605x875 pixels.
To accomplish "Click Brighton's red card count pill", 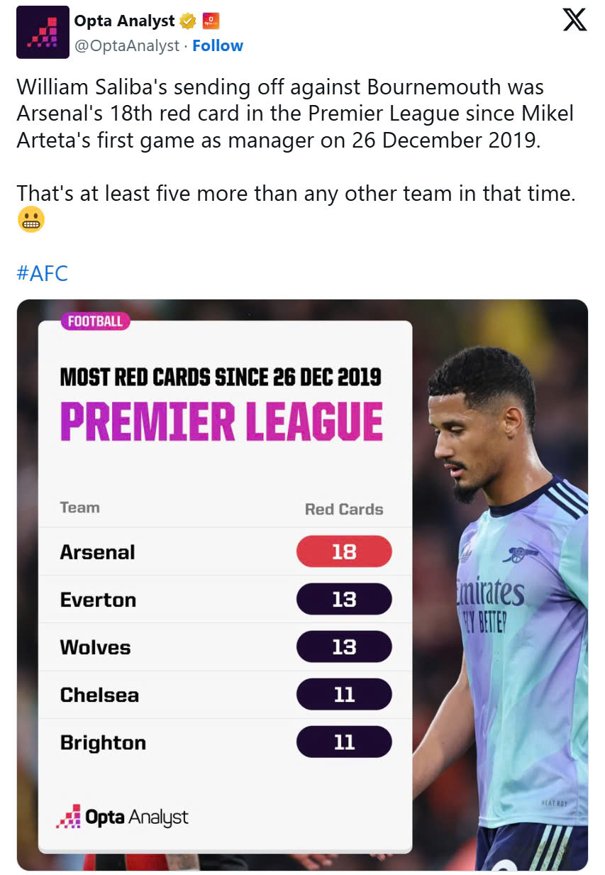I will [x=344, y=742].
